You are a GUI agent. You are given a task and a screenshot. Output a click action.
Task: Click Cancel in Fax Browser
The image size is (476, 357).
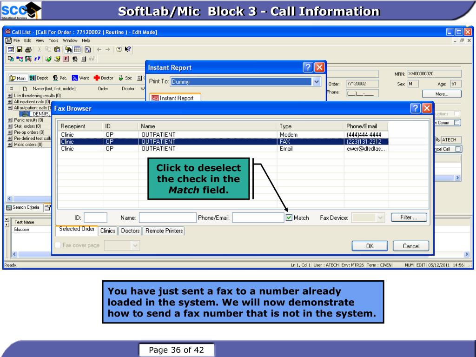[x=411, y=246]
